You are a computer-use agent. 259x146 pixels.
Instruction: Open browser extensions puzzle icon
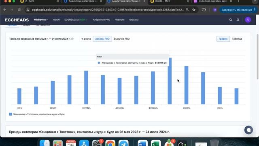(204, 10)
